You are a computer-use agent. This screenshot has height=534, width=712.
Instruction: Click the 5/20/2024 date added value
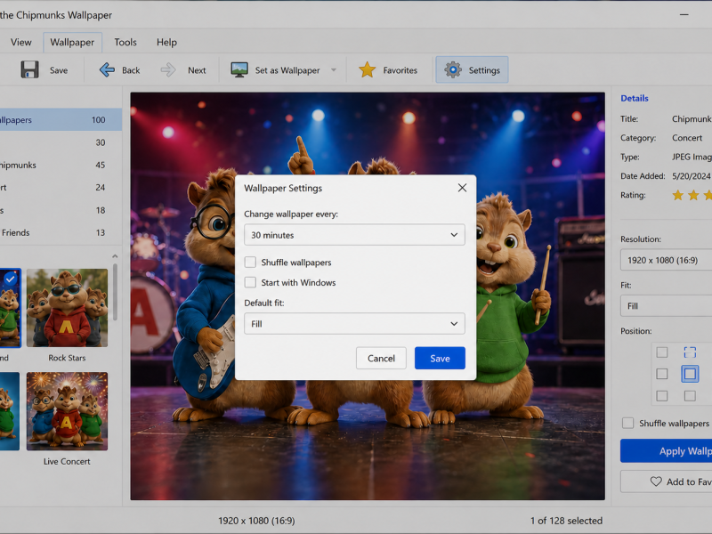[692, 176]
